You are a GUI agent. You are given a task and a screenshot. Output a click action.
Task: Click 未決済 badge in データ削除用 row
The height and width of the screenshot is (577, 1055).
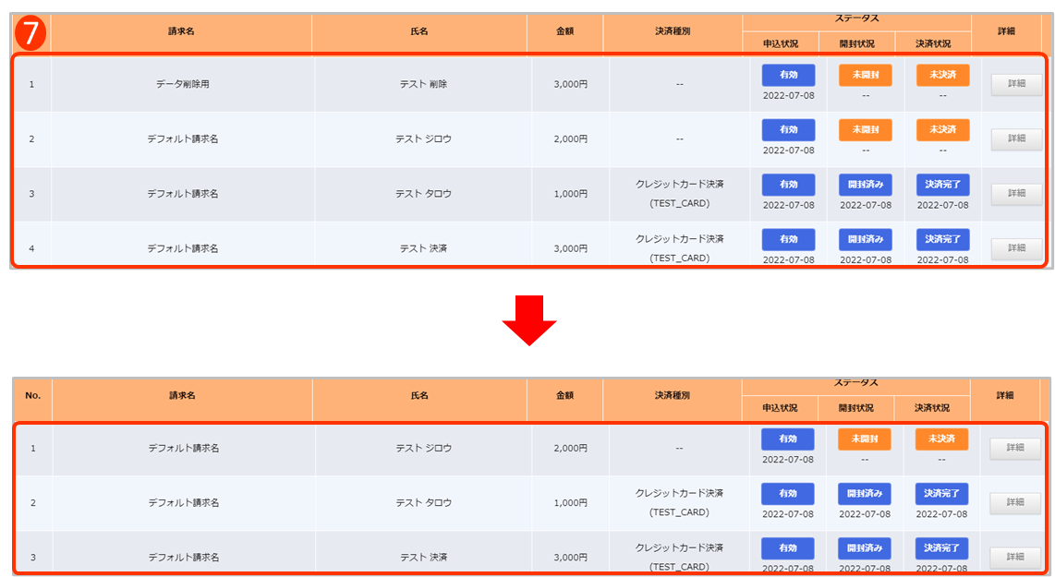(942, 76)
